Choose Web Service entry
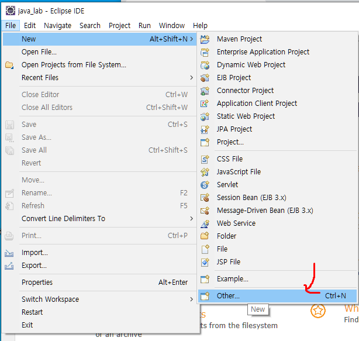 (278, 223)
